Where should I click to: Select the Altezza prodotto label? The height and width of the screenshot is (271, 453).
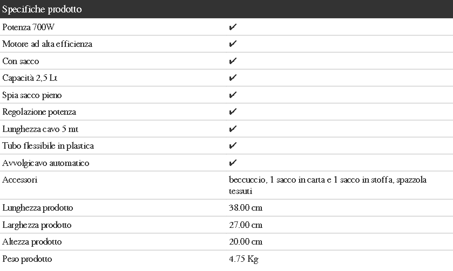pyautogui.click(x=32, y=241)
